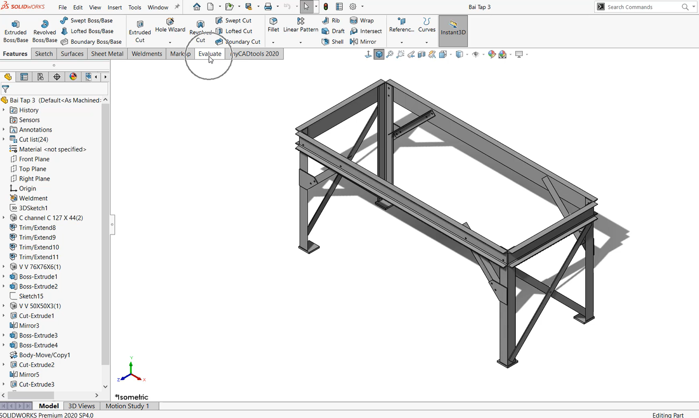The image size is (699, 418).
Task: Click the Print icon
Action: [x=268, y=7]
